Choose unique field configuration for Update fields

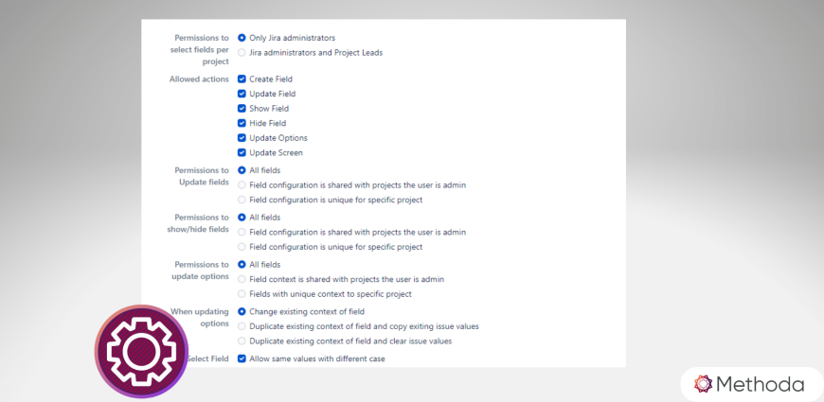click(x=242, y=200)
